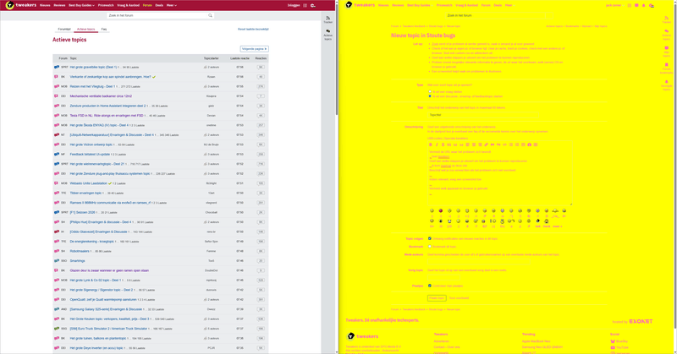Click the search magnifier icon in left window
This screenshot has height=354, width=677.
pos(210,15)
